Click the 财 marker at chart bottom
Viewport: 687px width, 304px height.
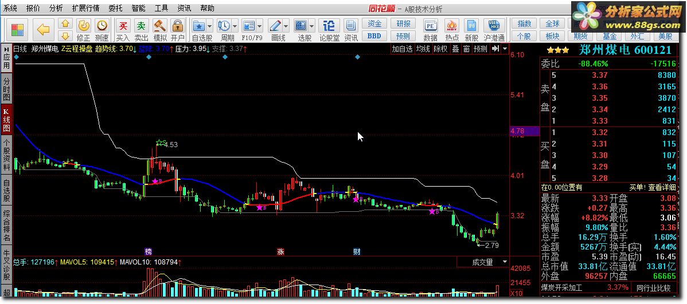pos(357,251)
